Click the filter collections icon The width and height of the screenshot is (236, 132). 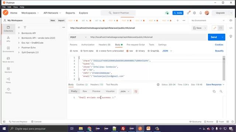pos(25,27)
